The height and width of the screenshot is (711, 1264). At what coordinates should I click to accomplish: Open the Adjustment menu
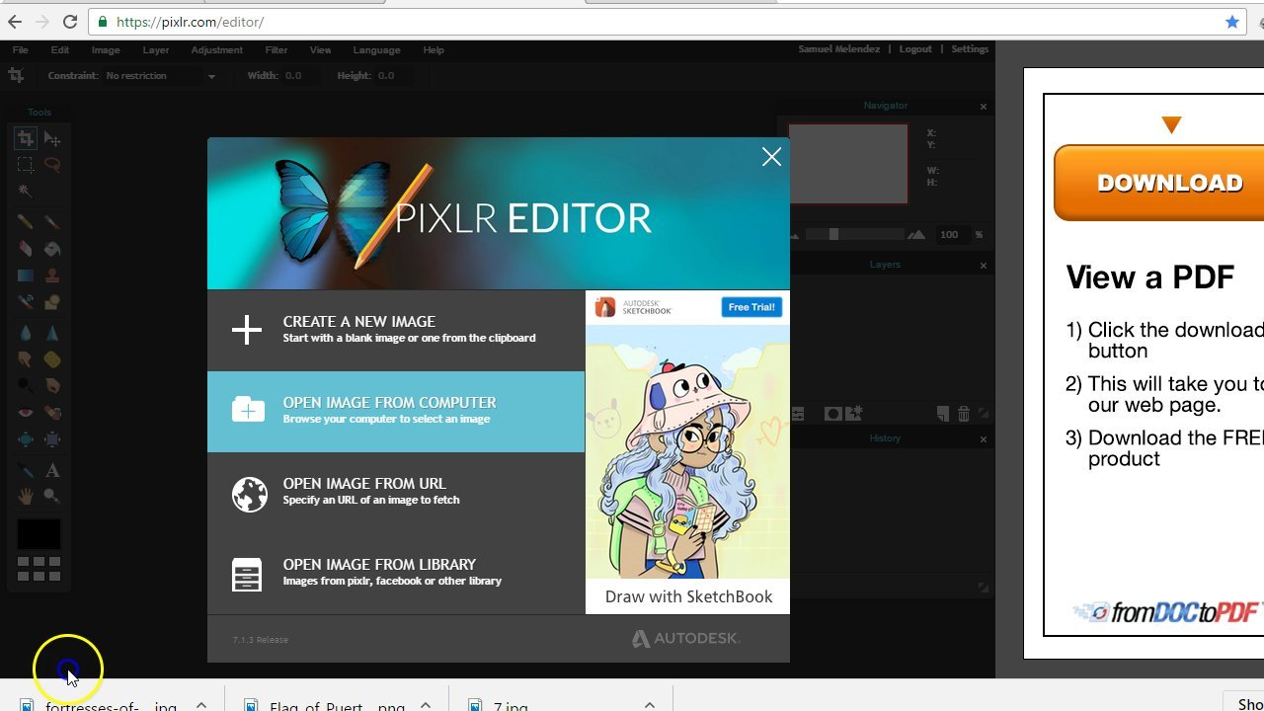point(216,49)
